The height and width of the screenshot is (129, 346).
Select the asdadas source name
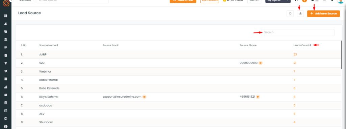[x=46, y=105]
